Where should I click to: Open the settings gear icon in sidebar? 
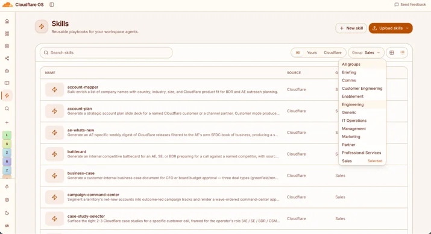tap(7, 200)
